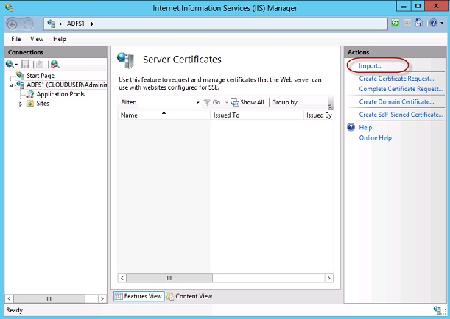This screenshot has height=319, width=450.
Task: Sort by the Issued By column
Action: 319,115
